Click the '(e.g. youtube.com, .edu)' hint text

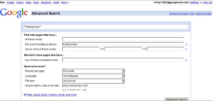coord(75,90)
